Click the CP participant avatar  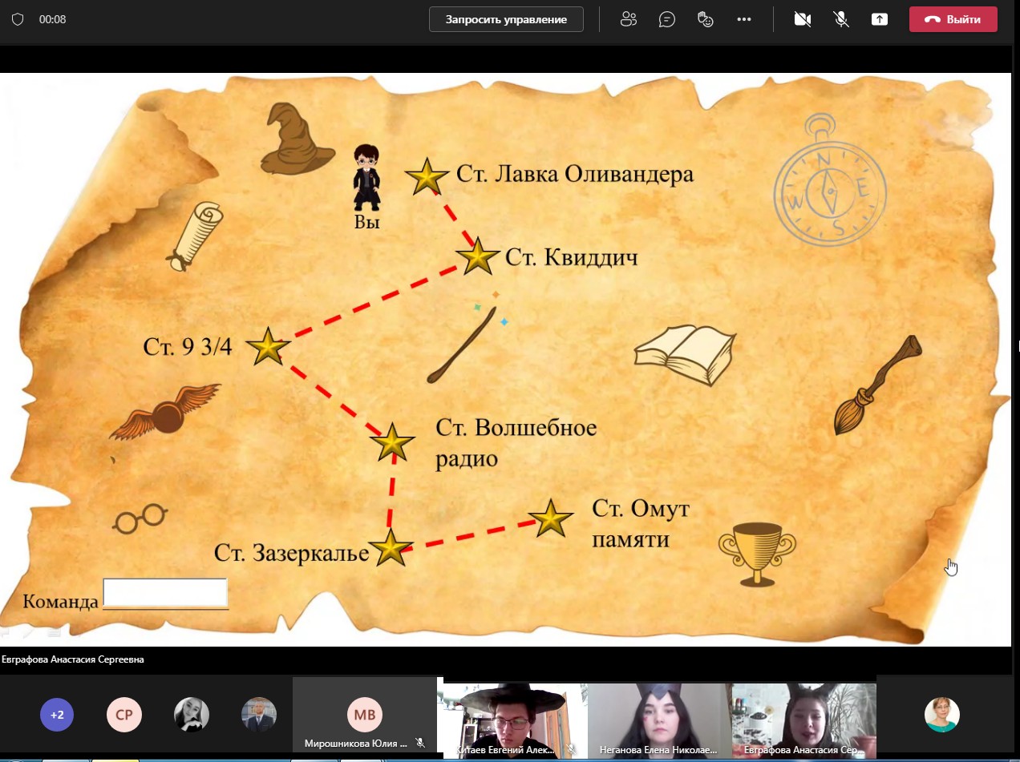coord(124,715)
